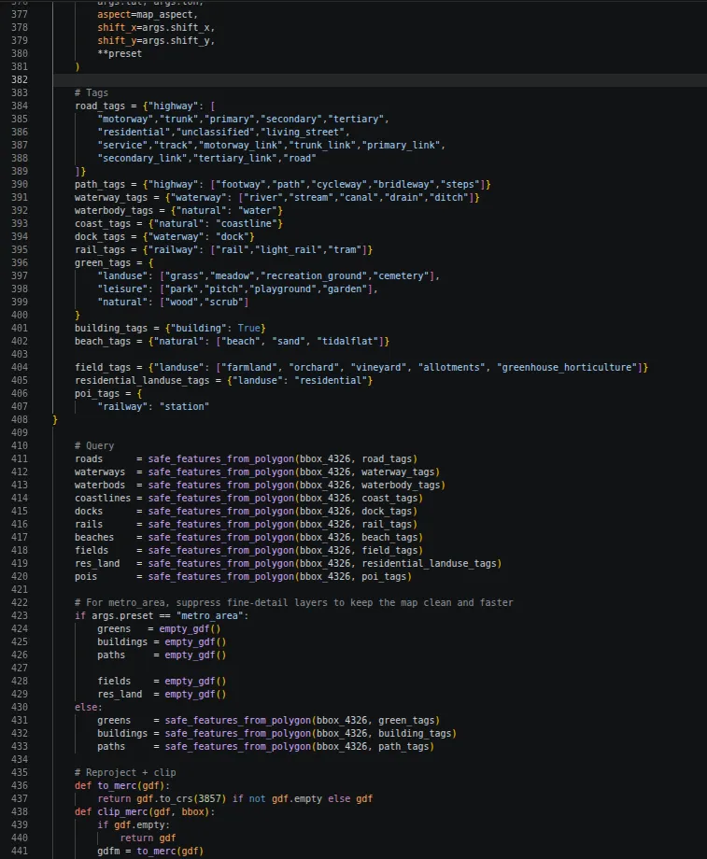Click the "# For metro_area" comment line
This screenshot has width=707, height=859.
[294, 603]
